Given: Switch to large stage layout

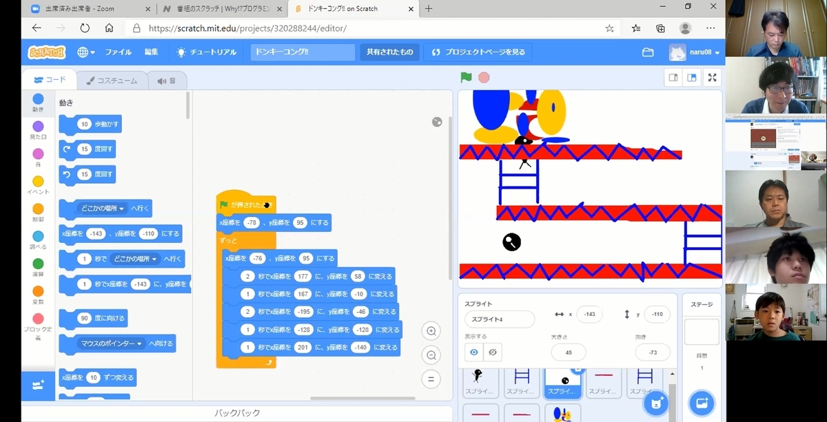Looking at the screenshot, I should pyautogui.click(x=691, y=78).
